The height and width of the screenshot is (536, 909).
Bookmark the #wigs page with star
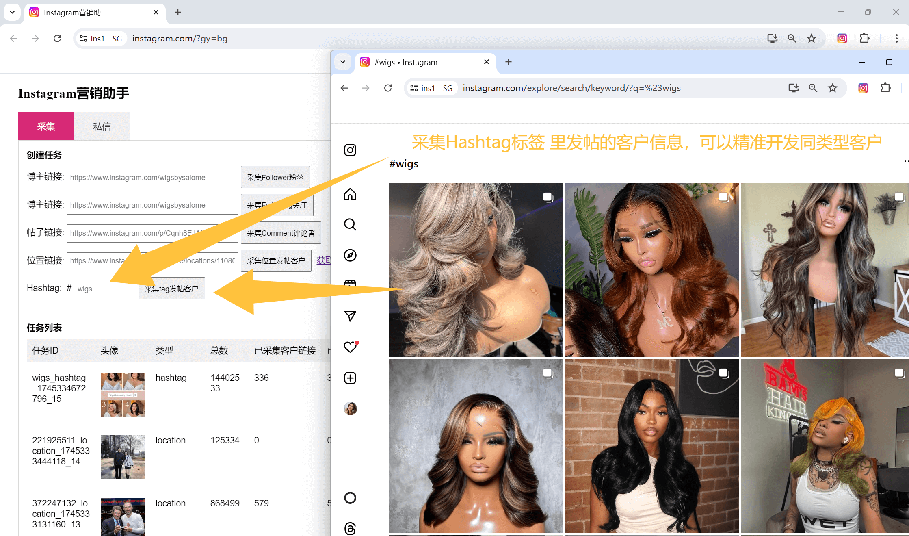pyautogui.click(x=833, y=88)
